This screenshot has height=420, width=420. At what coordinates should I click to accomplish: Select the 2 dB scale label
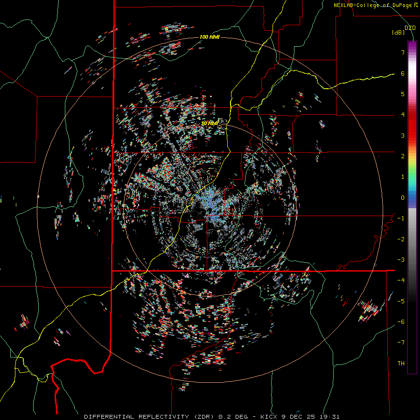pyautogui.click(x=403, y=156)
